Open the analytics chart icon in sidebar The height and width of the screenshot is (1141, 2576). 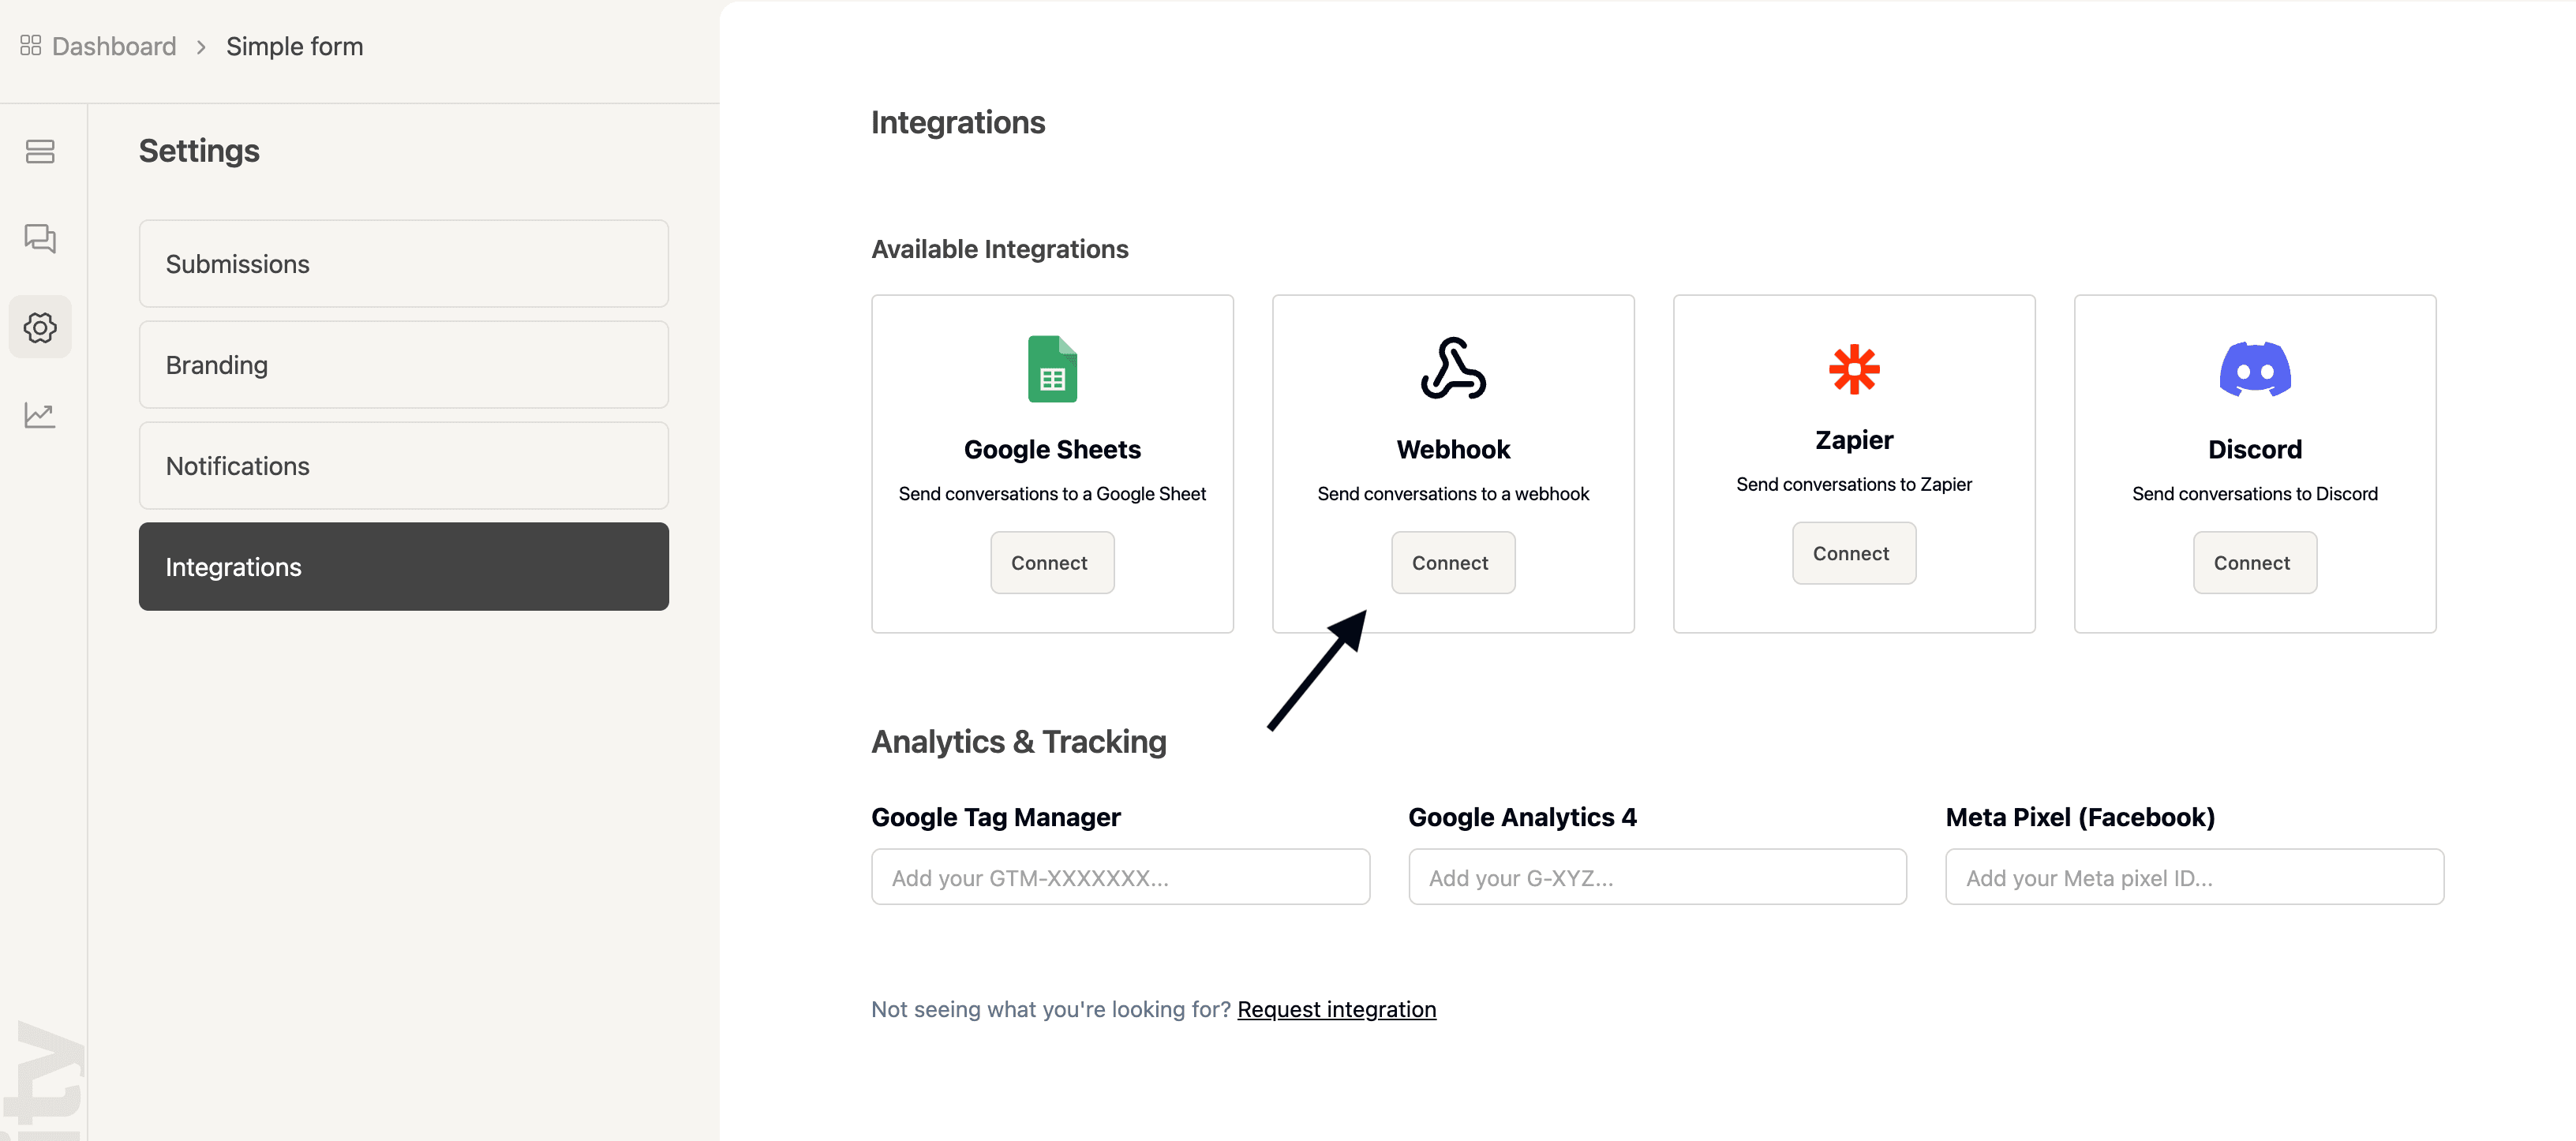click(x=40, y=415)
